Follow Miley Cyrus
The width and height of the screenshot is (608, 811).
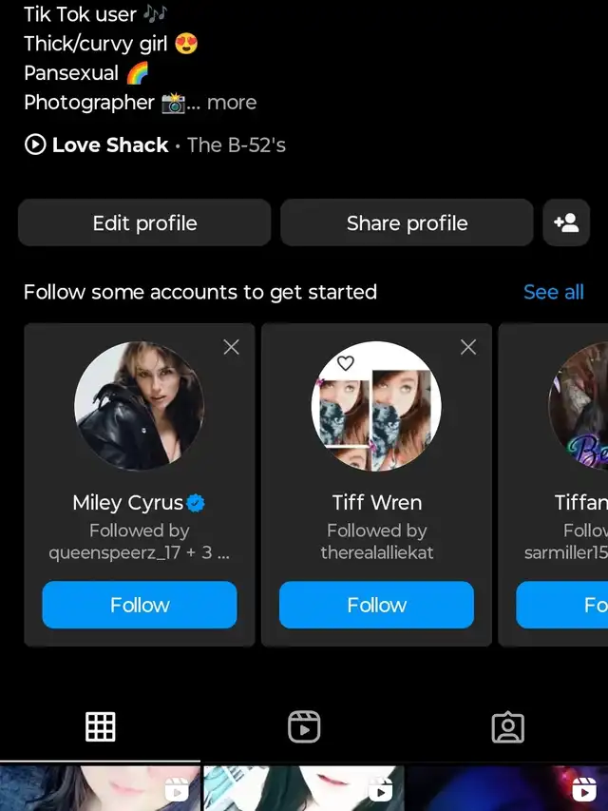pos(140,605)
